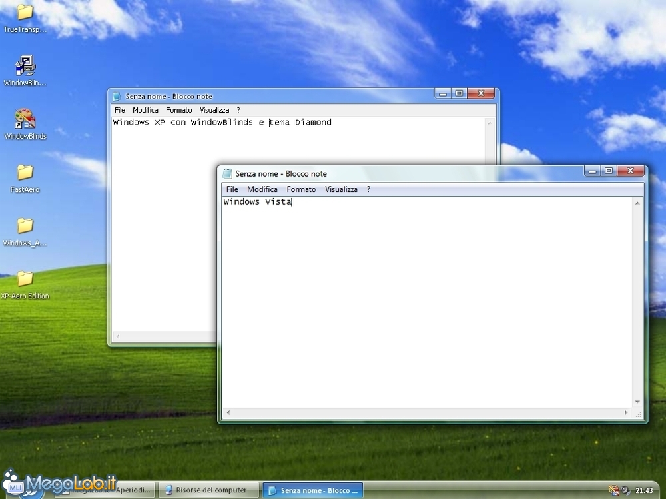Click the WindowBlinds tray icon in the taskbar
666x499 pixels.
click(614, 490)
